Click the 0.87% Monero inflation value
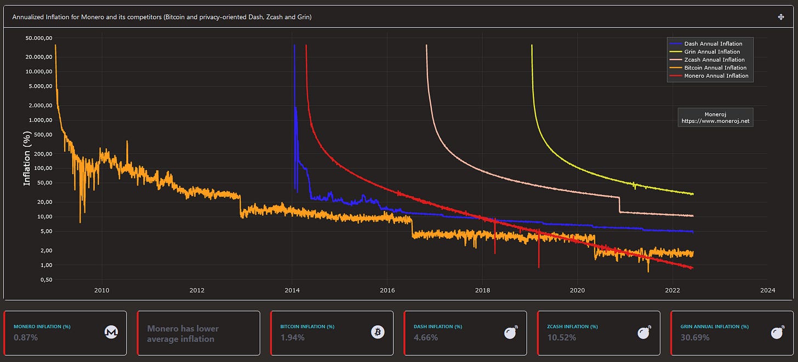 pos(25,337)
